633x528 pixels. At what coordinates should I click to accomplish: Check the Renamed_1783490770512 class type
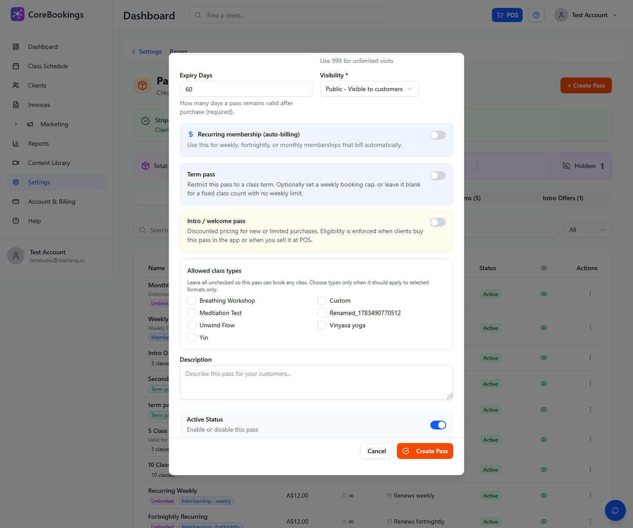(322, 313)
